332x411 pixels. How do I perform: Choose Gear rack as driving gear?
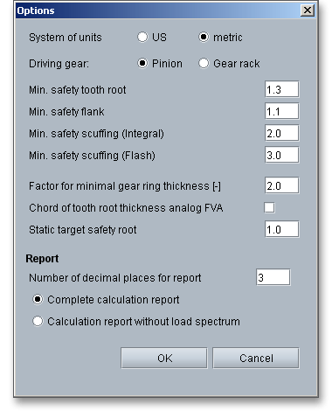[x=204, y=63]
